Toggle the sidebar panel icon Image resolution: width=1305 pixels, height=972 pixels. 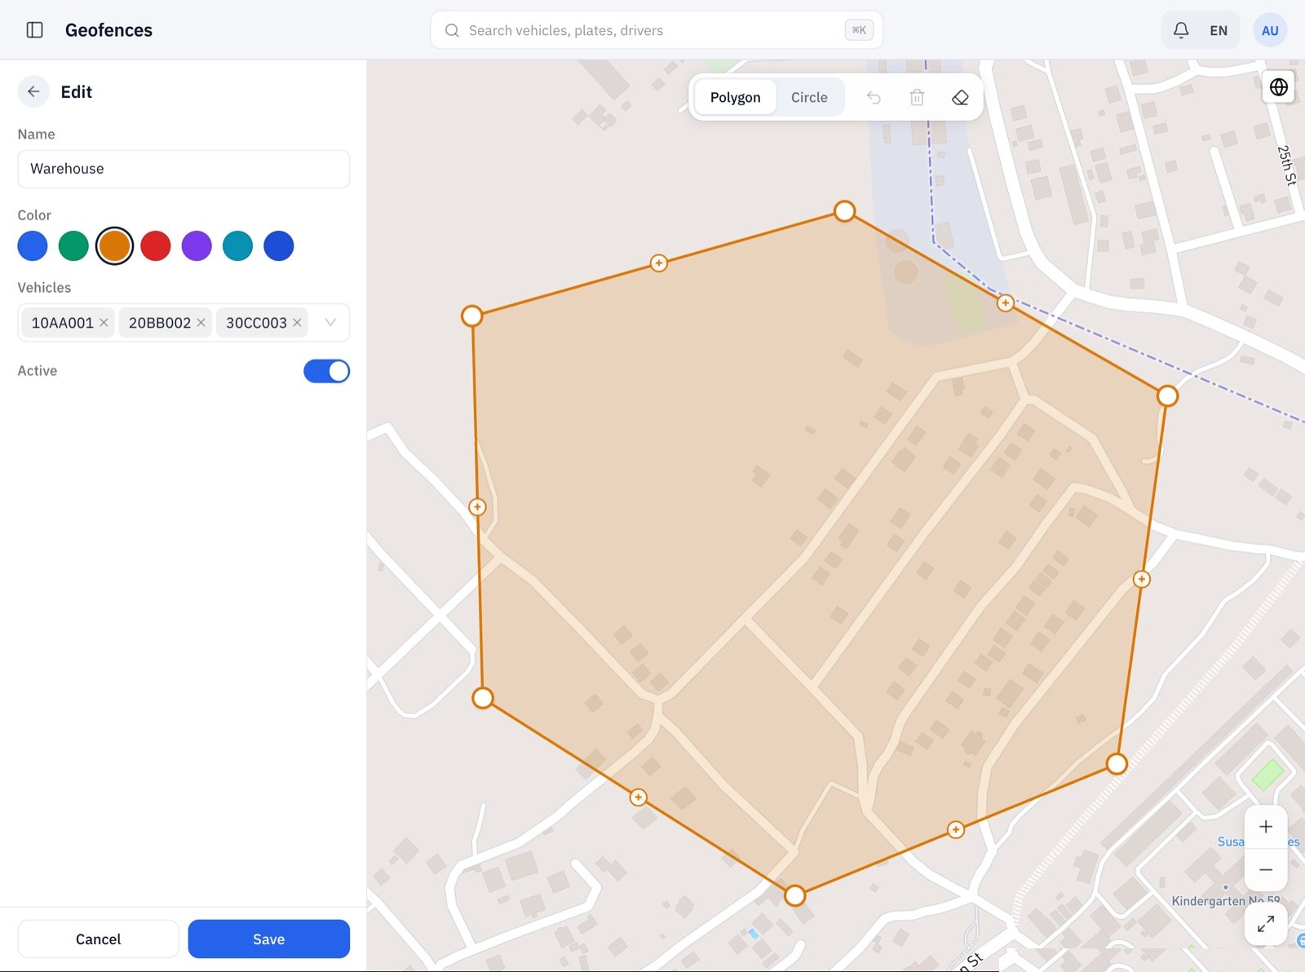tap(34, 30)
